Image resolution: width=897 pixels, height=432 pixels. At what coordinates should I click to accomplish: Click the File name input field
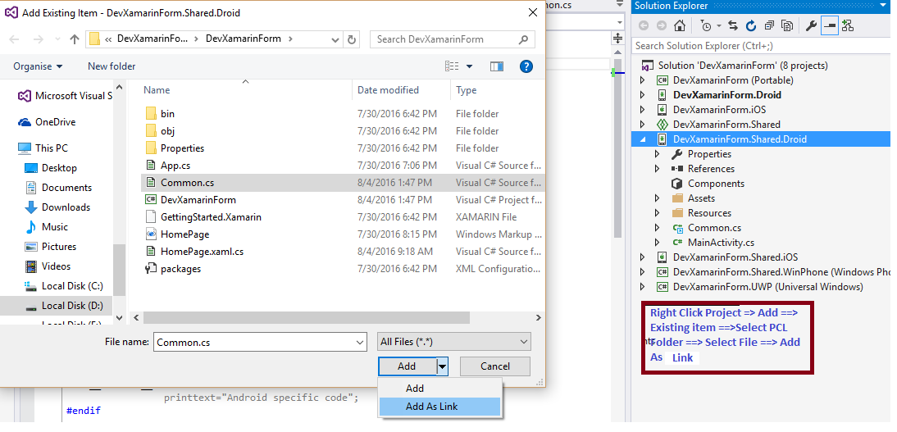254,343
